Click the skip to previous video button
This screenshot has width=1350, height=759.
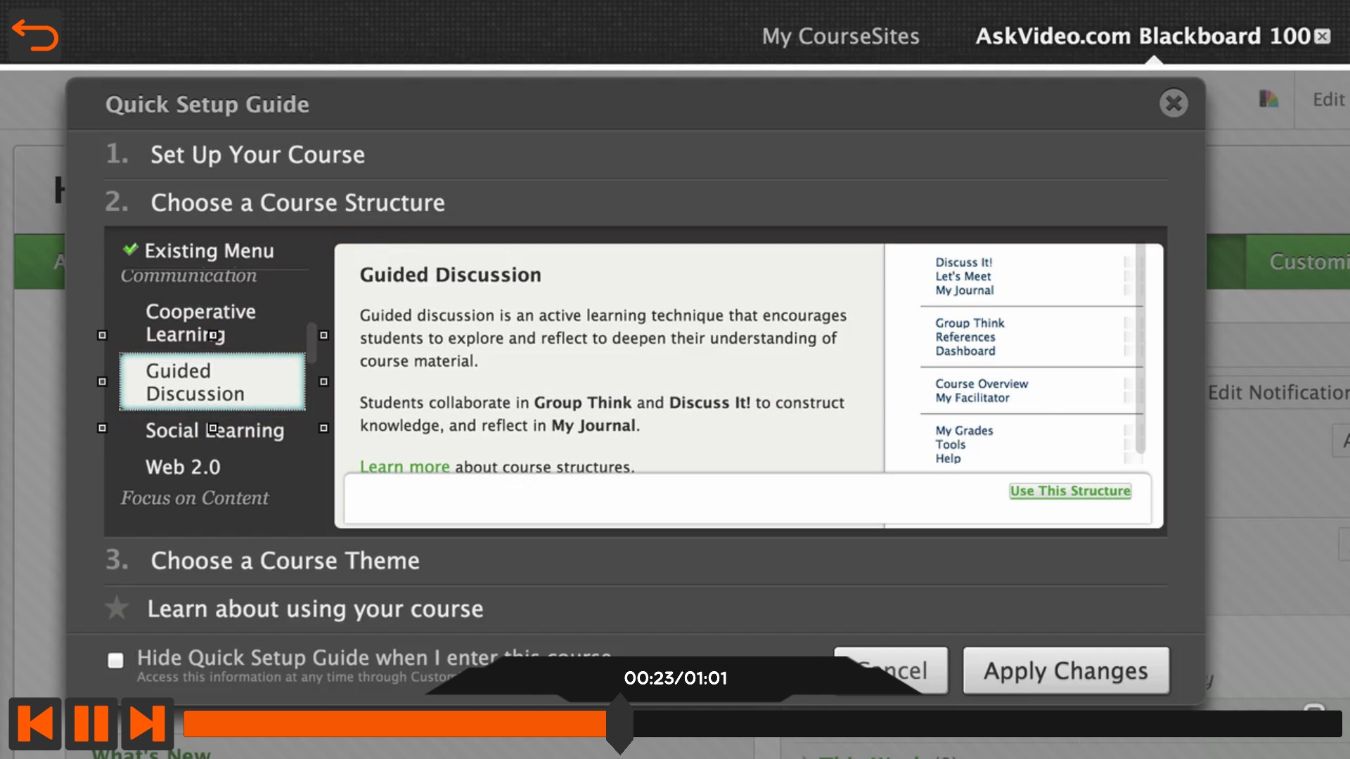35,723
